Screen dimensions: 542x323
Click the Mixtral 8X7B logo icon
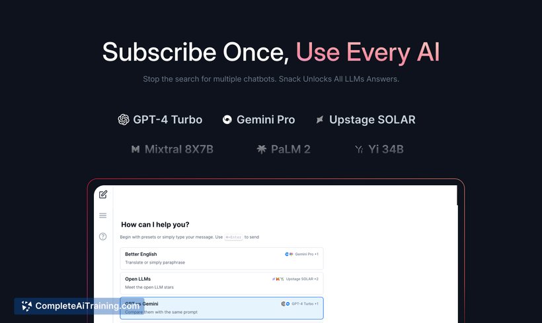[x=135, y=149]
